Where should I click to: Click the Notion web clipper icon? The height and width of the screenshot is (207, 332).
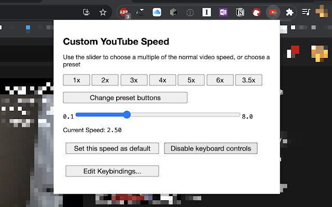[240, 12]
